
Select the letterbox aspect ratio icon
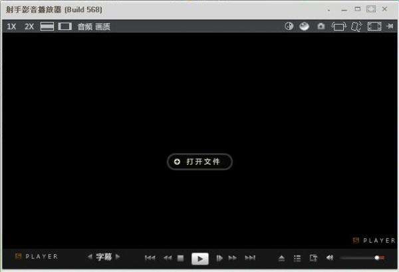[47, 27]
